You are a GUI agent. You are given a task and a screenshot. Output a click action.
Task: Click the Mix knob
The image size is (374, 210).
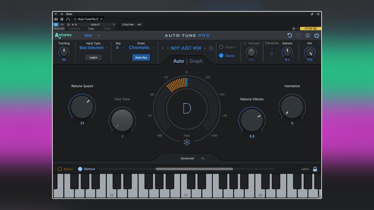310,52
